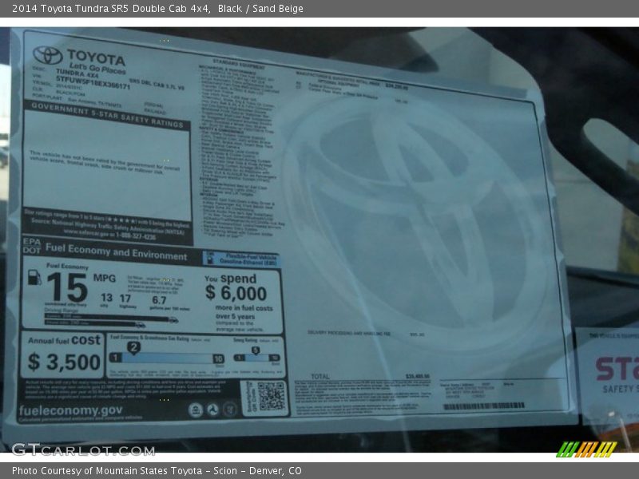Click the '13' city MPG value
The image size is (639, 479).
point(106,298)
